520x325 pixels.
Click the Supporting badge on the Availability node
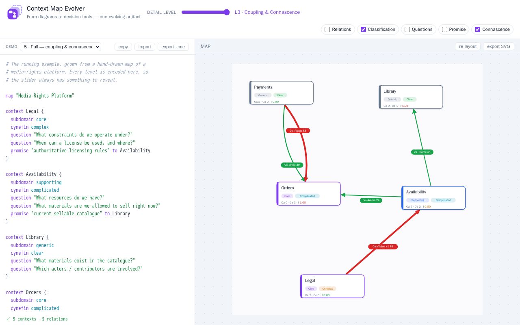pos(418,200)
